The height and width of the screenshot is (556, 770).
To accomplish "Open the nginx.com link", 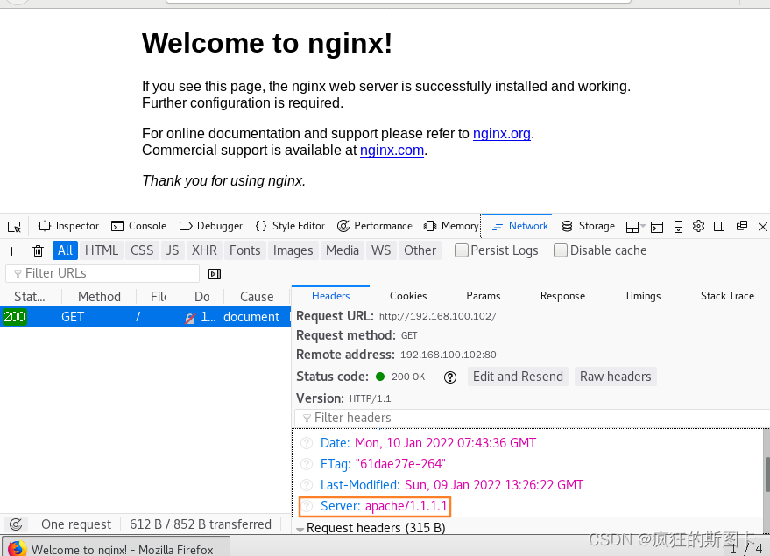I will pyautogui.click(x=392, y=151).
